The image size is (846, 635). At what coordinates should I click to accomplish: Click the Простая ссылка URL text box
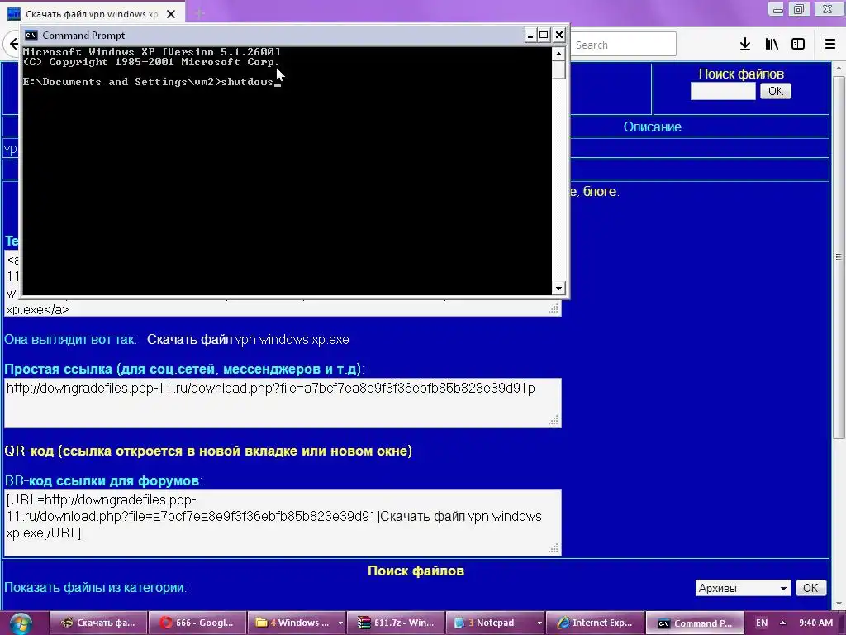point(283,403)
